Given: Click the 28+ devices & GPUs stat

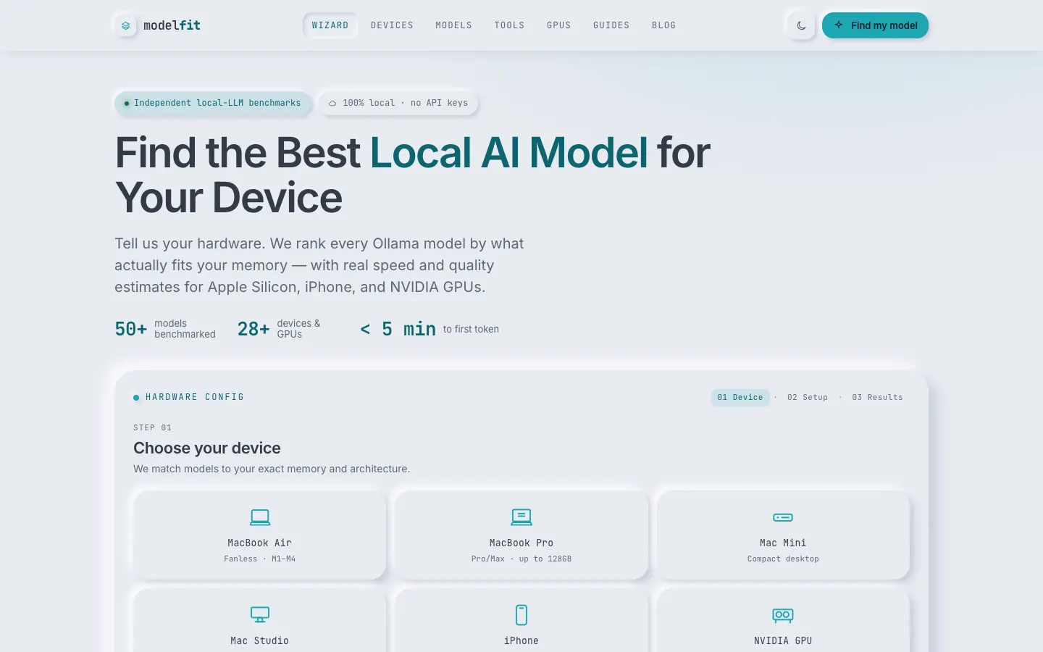Looking at the screenshot, I should point(279,329).
